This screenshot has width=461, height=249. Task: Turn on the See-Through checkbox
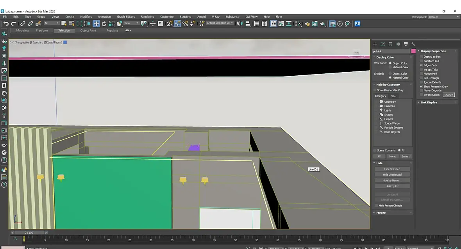pos(422,78)
